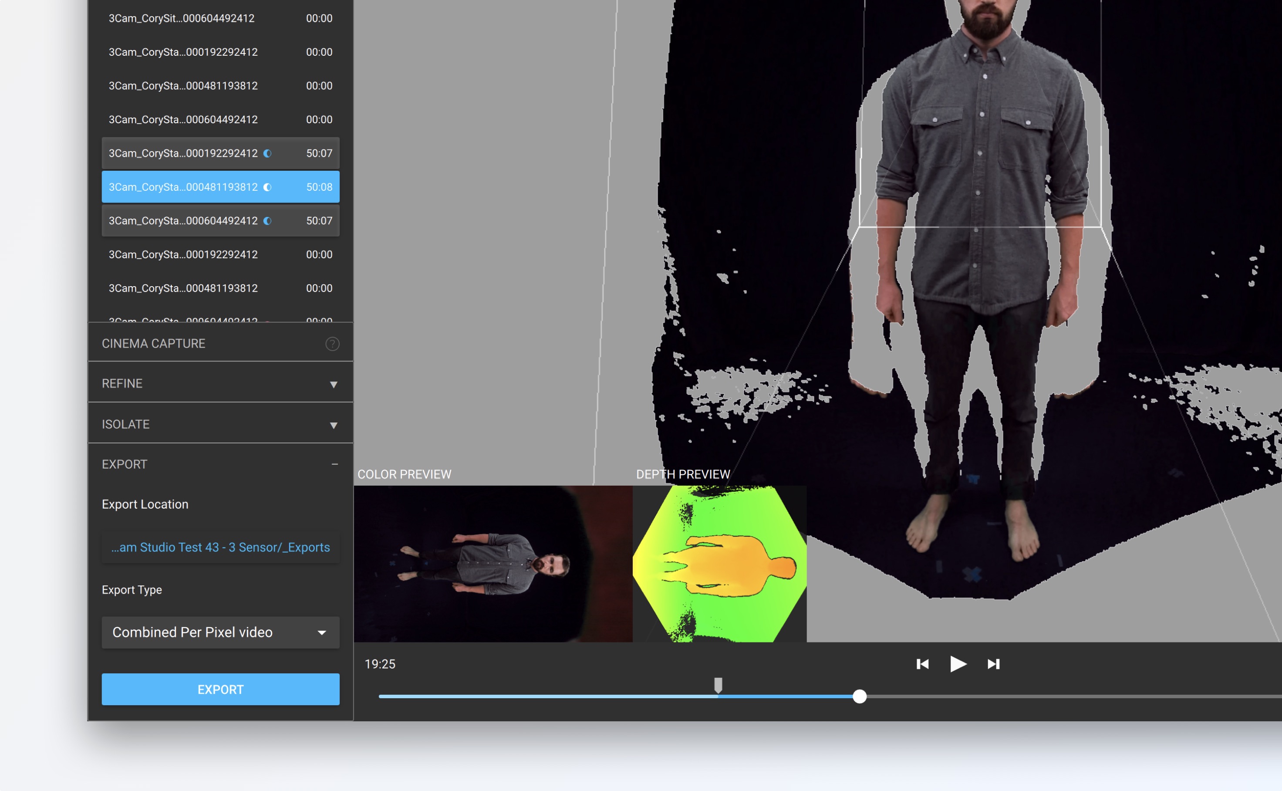Image resolution: width=1282 pixels, height=791 pixels.
Task: Click status icon on first 50:07 clip
Action: (x=267, y=153)
